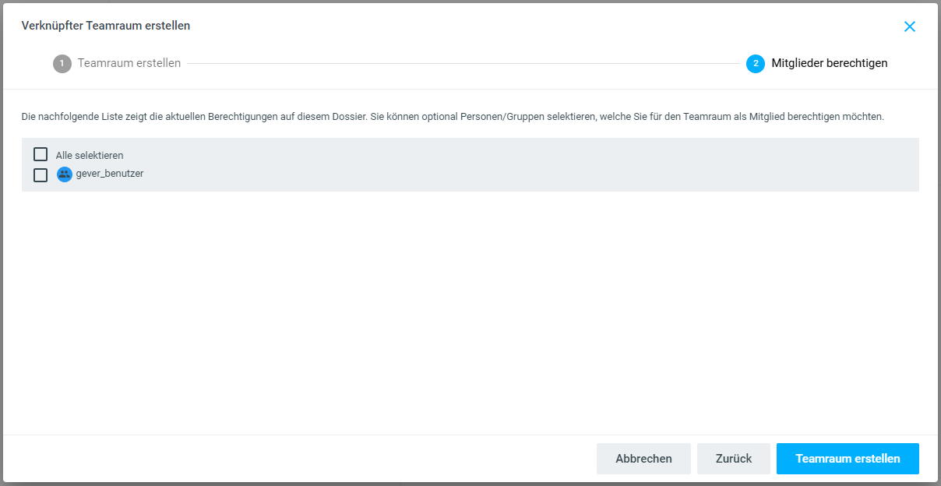Click the gever_benutzer group name
941x486 pixels.
110,174
